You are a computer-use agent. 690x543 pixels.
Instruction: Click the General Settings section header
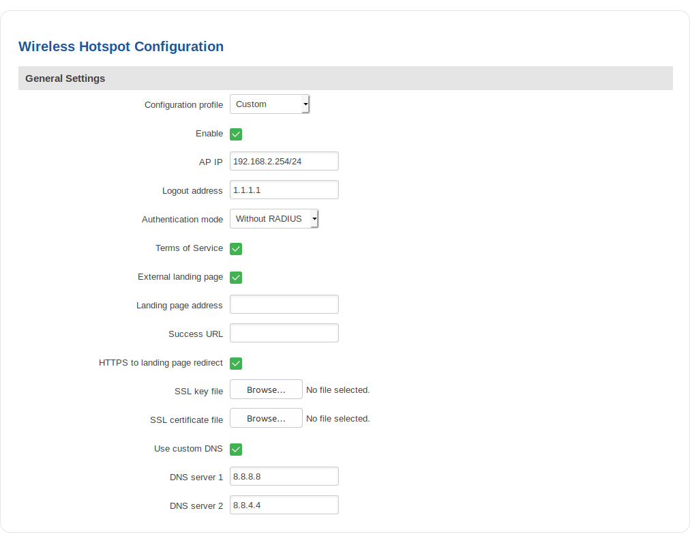click(x=65, y=78)
